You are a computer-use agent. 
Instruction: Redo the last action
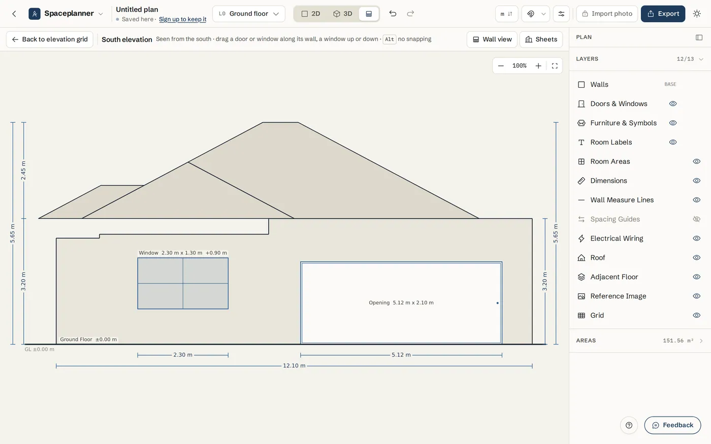410,14
